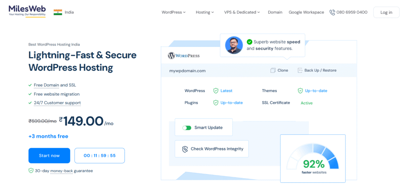Click the faster websites caption
This screenshot has height=187, width=406.
click(314, 172)
